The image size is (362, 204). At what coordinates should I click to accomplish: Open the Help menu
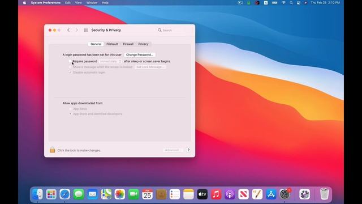point(105,3)
